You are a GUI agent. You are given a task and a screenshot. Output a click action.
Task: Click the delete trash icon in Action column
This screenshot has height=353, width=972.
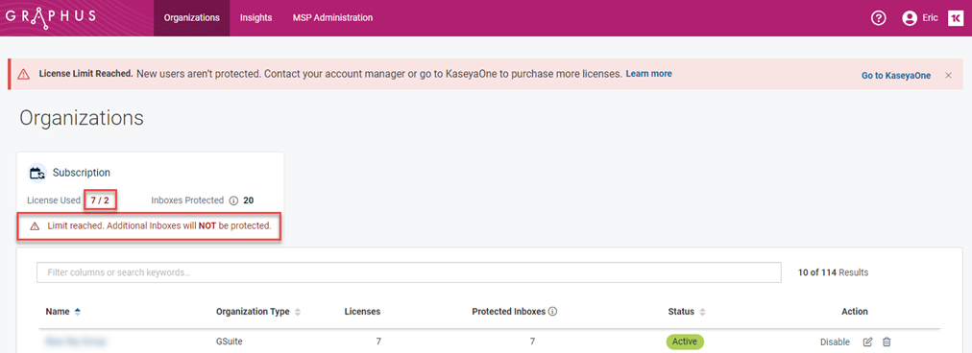tap(887, 341)
